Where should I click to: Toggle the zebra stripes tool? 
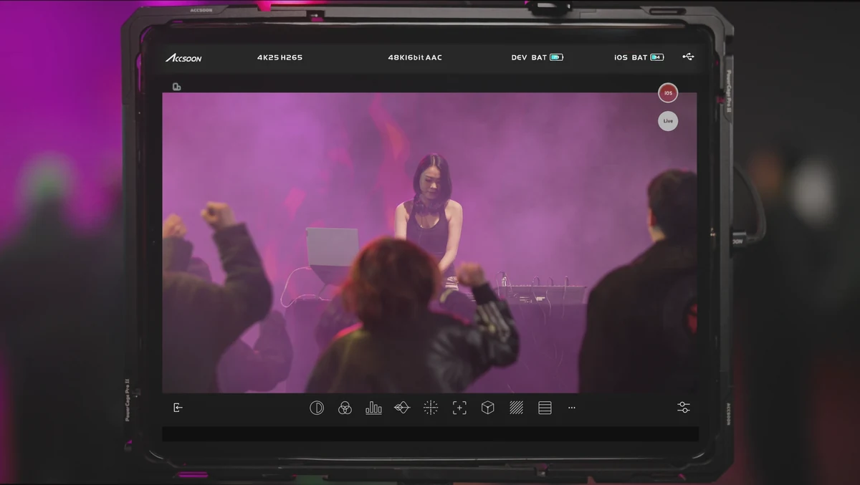pos(516,408)
